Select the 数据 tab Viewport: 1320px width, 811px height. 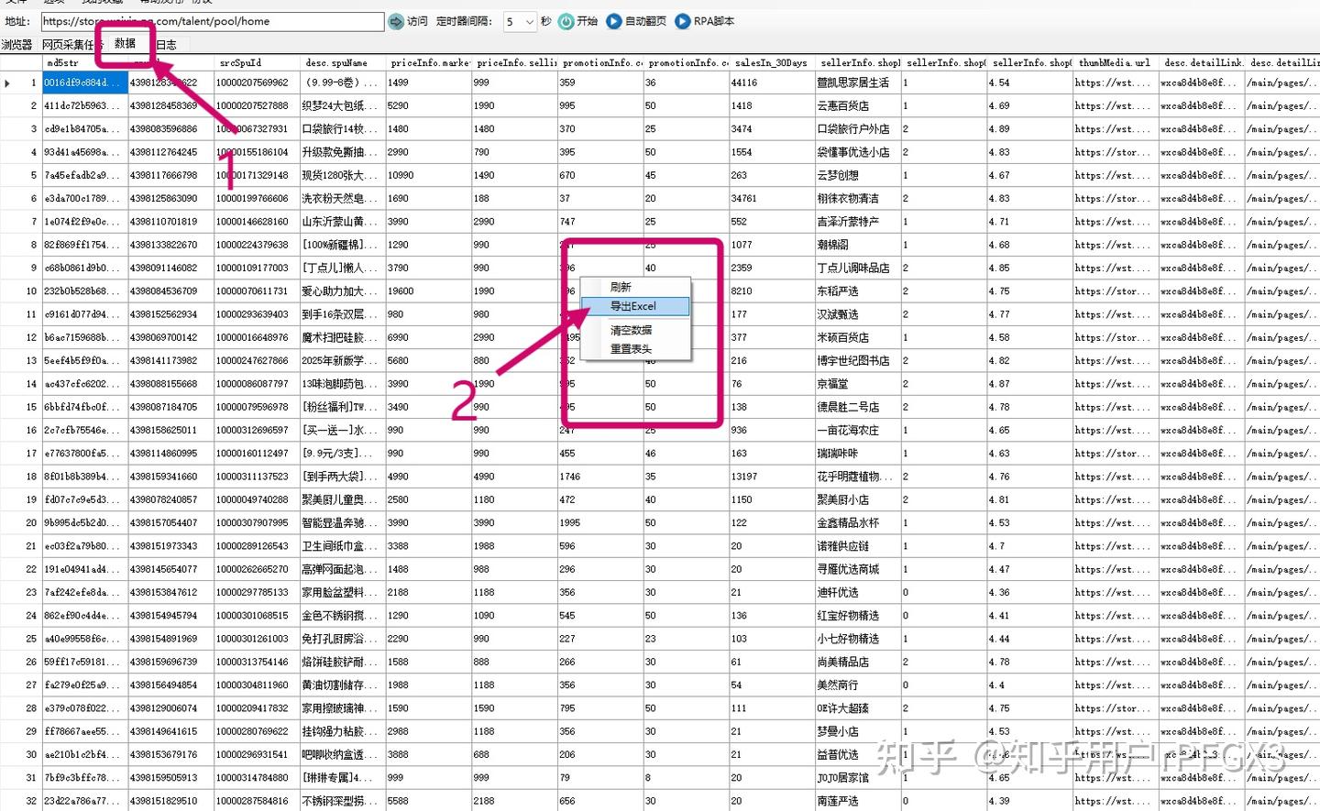pyautogui.click(x=125, y=43)
